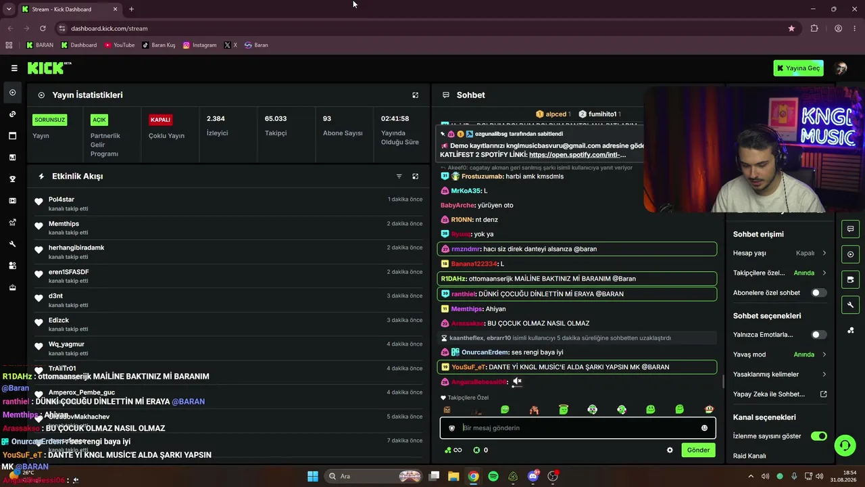Open Discord from the taskbar
This screenshot has width=865, height=487.
[533, 476]
